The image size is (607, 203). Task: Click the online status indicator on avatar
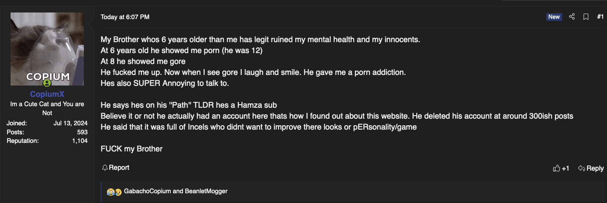pyautogui.click(x=47, y=83)
